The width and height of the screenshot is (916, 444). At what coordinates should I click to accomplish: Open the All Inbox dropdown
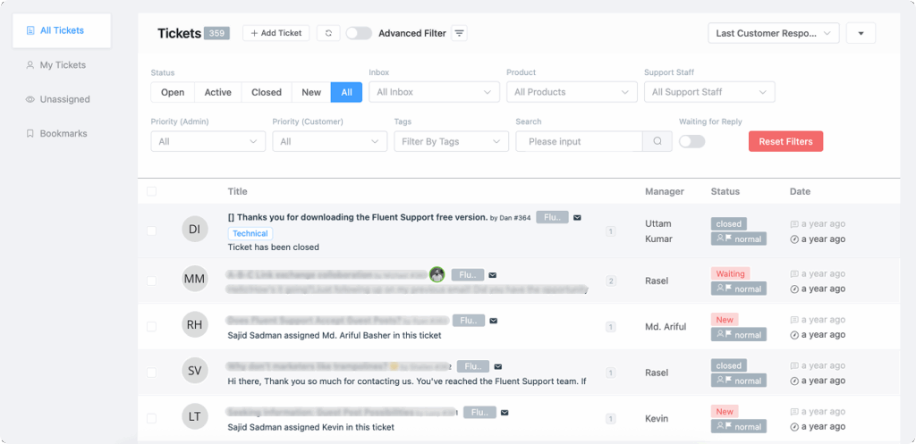click(434, 92)
